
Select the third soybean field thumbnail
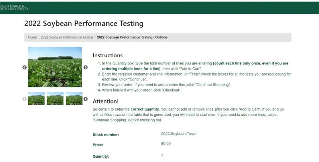[74, 99]
